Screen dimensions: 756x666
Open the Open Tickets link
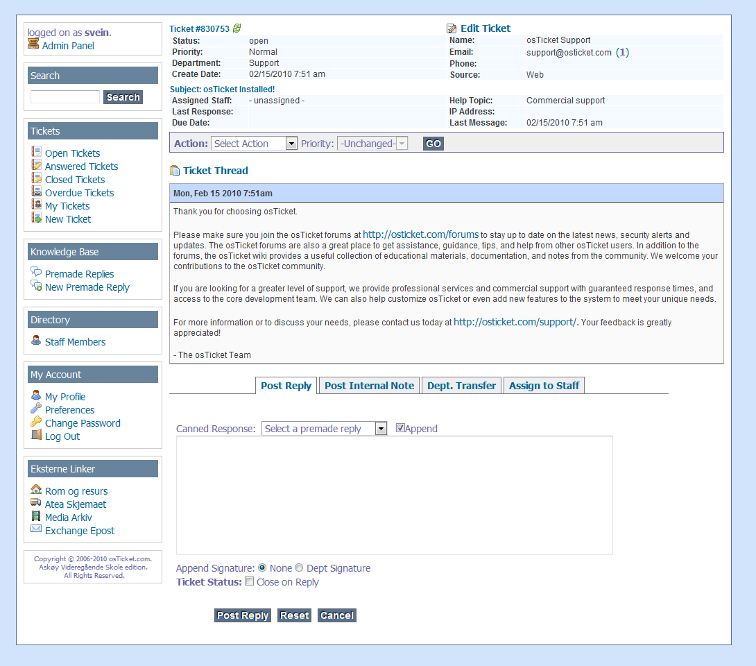pos(72,153)
